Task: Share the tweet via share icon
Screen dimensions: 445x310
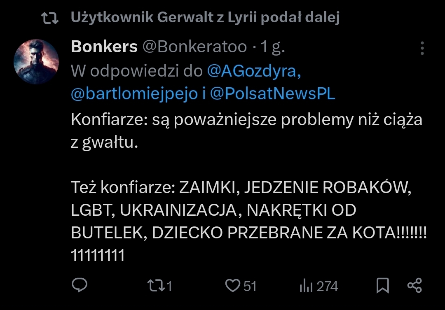Action: click(414, 285)
